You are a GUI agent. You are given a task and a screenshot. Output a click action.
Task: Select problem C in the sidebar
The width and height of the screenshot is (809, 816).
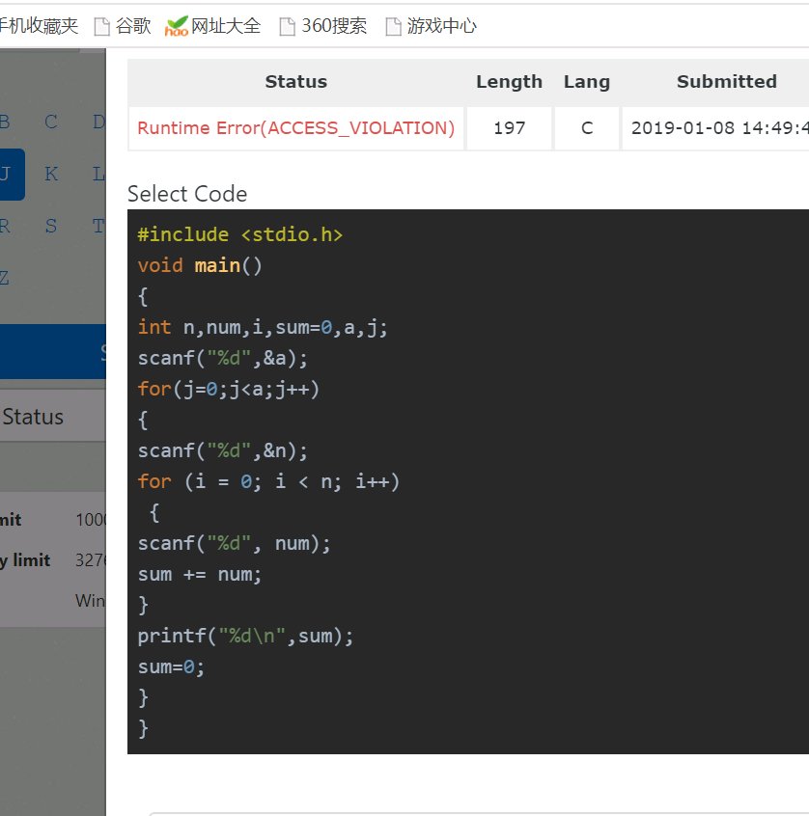(51, 122)
